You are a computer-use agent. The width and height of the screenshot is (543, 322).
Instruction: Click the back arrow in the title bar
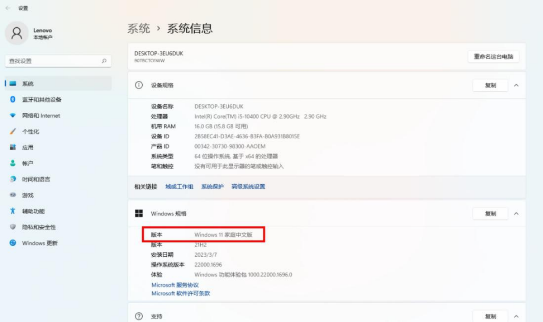click(8, 8)
